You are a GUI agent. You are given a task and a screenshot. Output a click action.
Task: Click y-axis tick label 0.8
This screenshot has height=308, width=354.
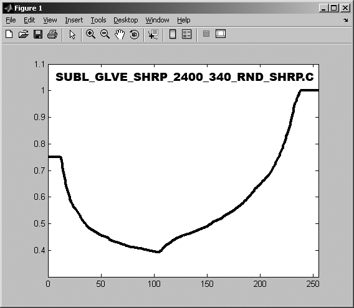[39, 144]
